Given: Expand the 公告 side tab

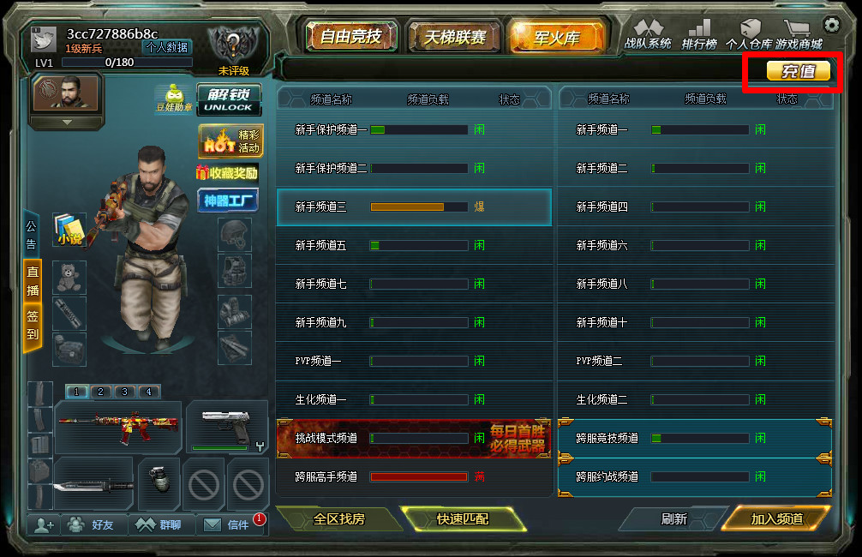Looking at the screenshot, I should point(32,235).
